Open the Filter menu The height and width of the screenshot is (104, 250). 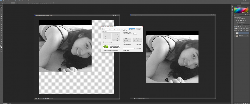coord(23,1)
